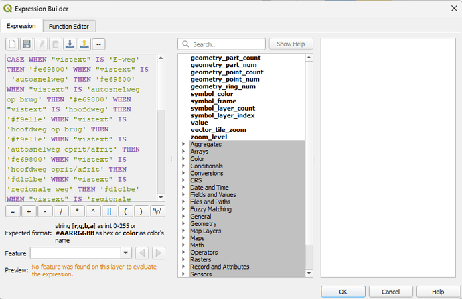This screenshot has width=462, height=299.
Task: Expand the Aggregates function group
Action: click(x=183, y=144)
